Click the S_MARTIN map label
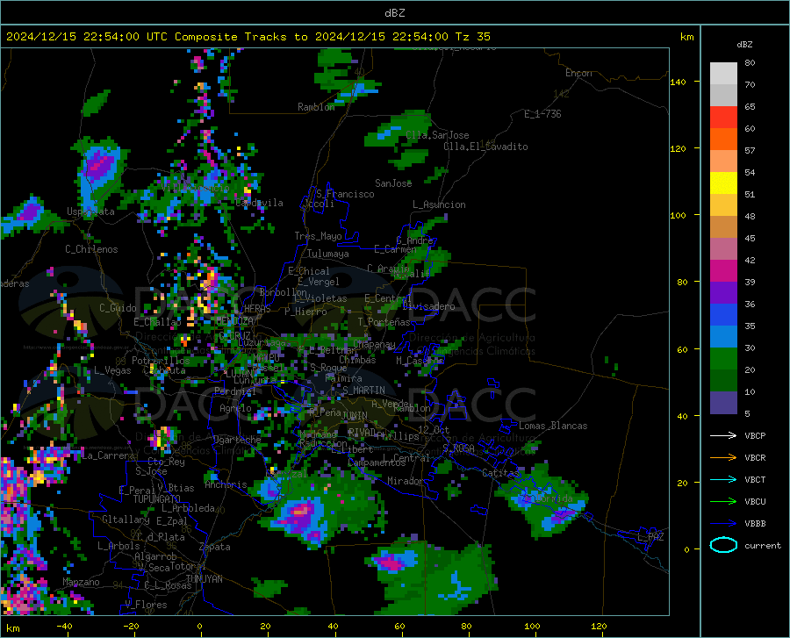 (363, 391)
